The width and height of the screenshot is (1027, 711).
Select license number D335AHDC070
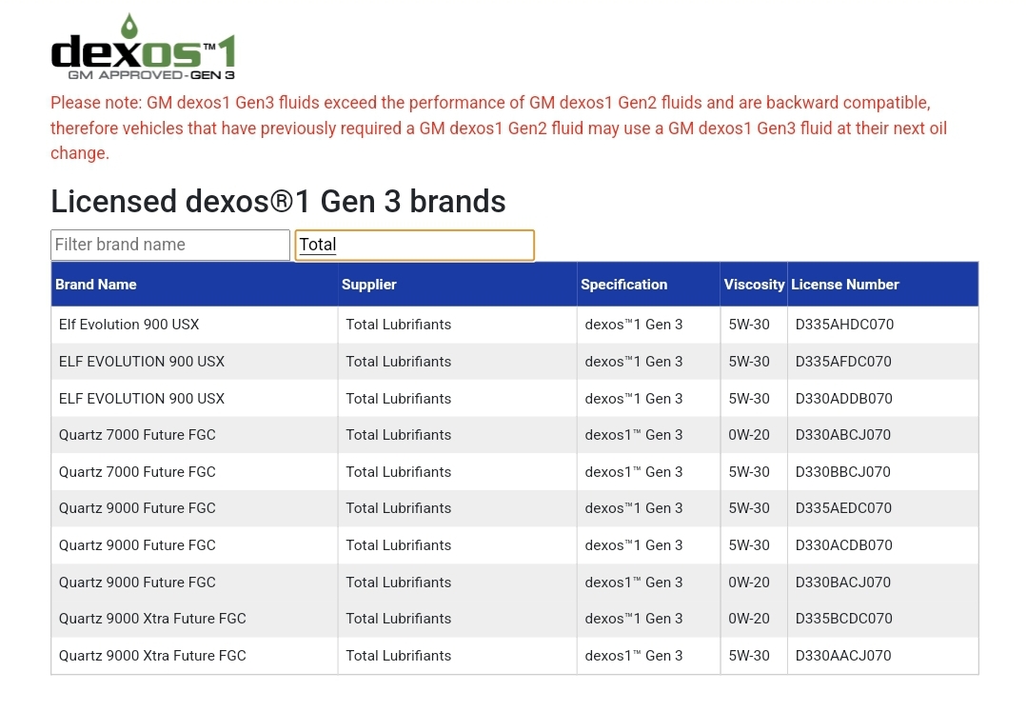coord(844,325)
